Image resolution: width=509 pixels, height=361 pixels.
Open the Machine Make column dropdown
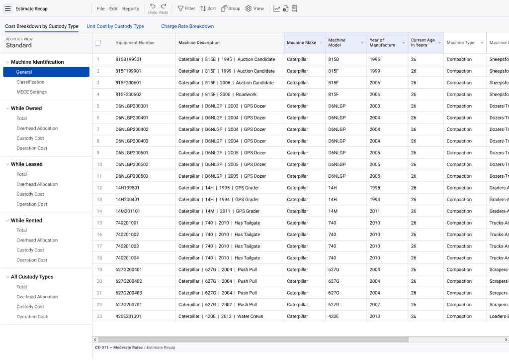click(321, 42)
